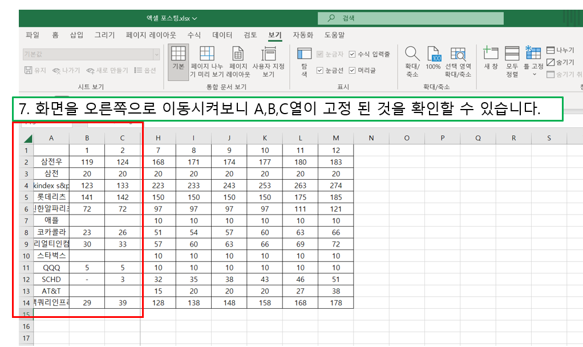Click cell with value 185
The image size is (583, 347).
(336, 197)
